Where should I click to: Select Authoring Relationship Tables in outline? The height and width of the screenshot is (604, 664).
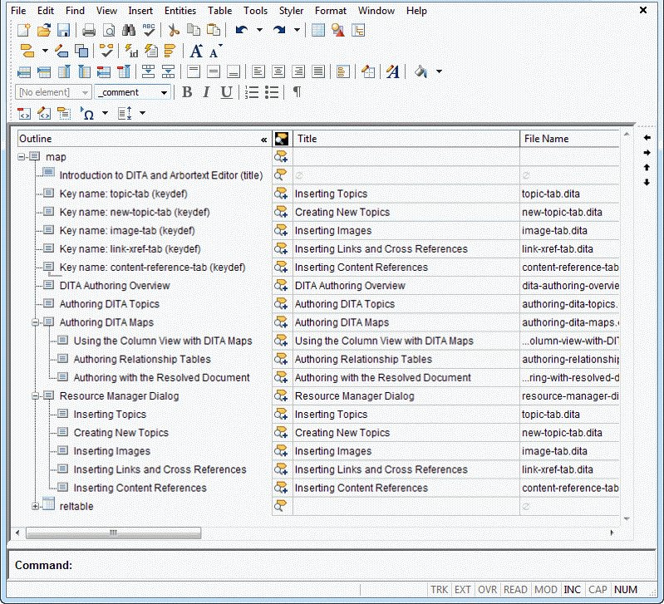(142, 360)
